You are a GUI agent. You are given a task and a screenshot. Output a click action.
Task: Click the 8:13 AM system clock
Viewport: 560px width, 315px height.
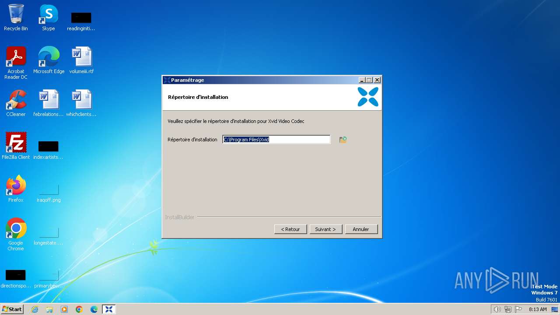click(x=538, y=309)
